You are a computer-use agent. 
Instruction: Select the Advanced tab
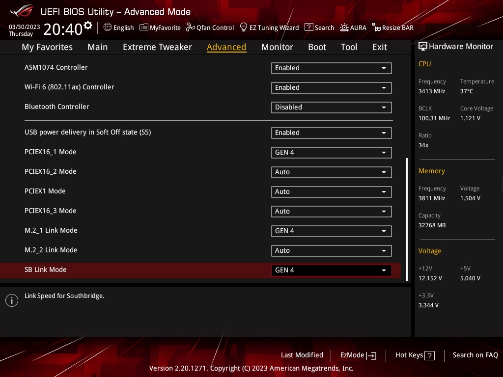(226, 47)
